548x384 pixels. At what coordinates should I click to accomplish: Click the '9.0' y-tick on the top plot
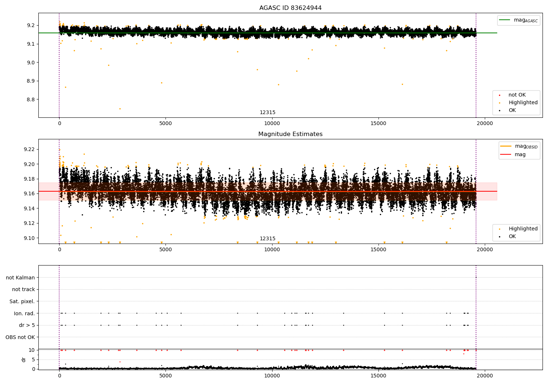pyautogui.click(x=31, y=63)
